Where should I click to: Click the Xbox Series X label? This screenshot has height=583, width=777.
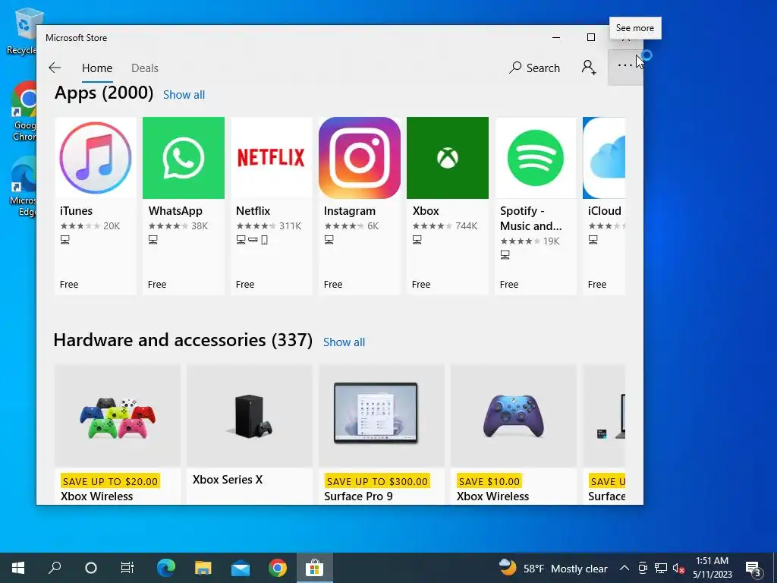228,480
